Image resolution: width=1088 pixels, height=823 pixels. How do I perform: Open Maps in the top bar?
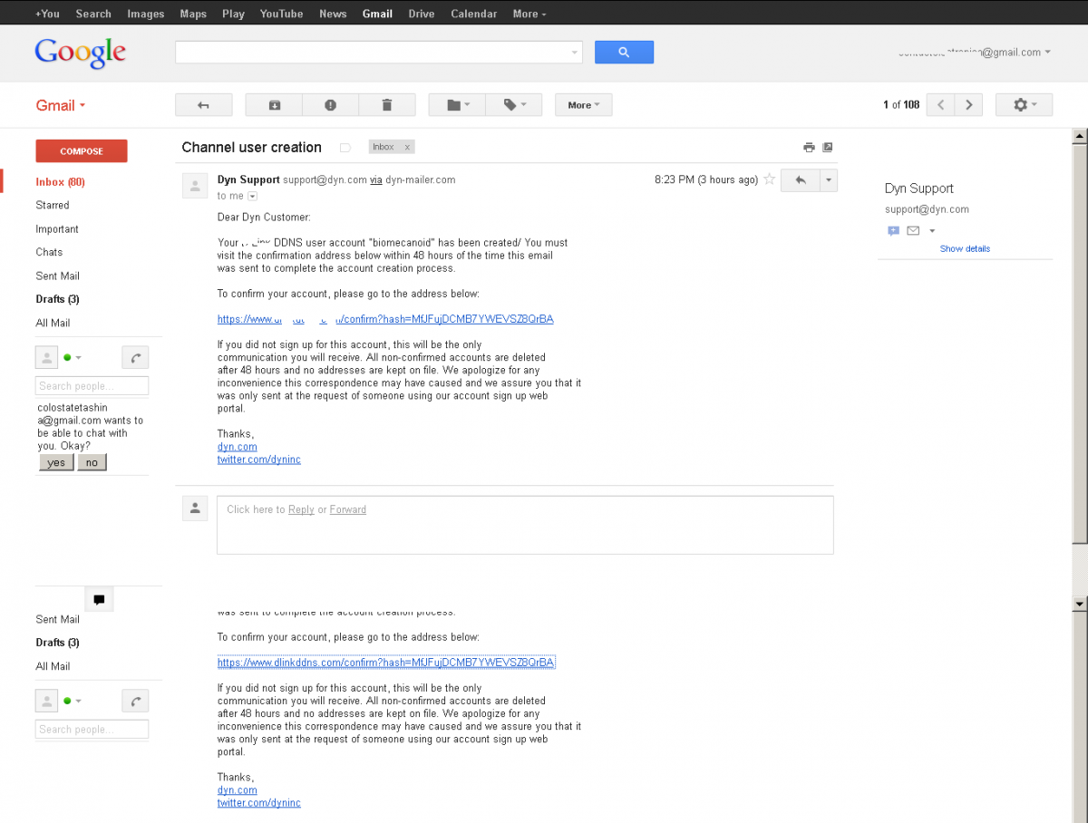point(193,14)
